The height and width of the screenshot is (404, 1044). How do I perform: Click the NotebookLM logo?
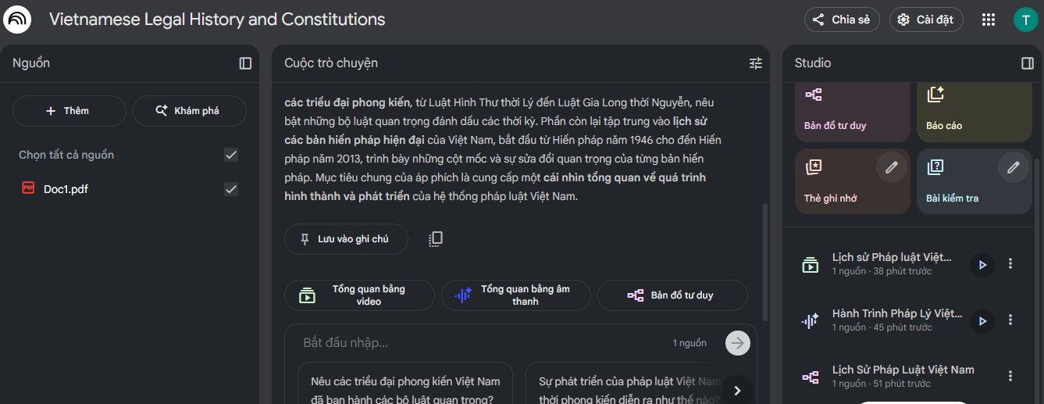17,20
